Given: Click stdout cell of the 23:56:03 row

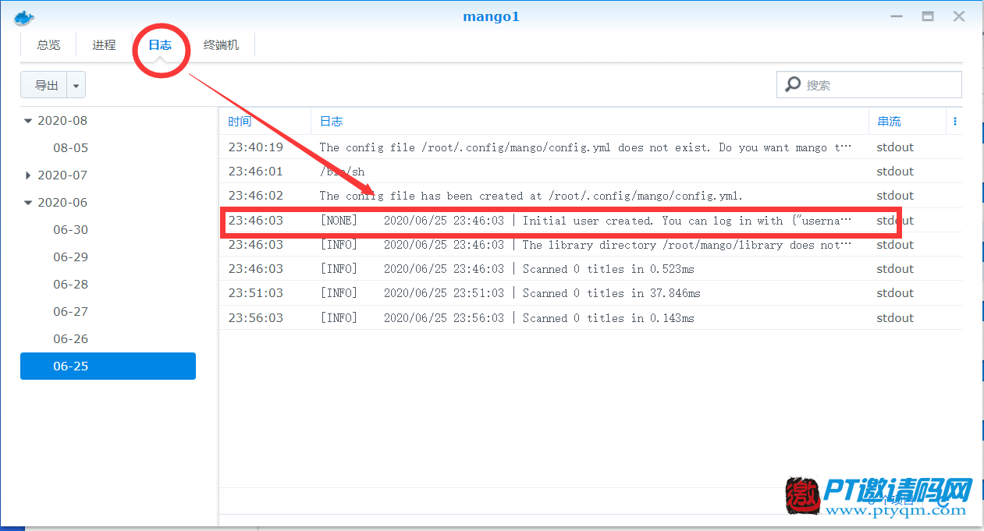Looking at the screenshot, I should [x=895, y=318].
